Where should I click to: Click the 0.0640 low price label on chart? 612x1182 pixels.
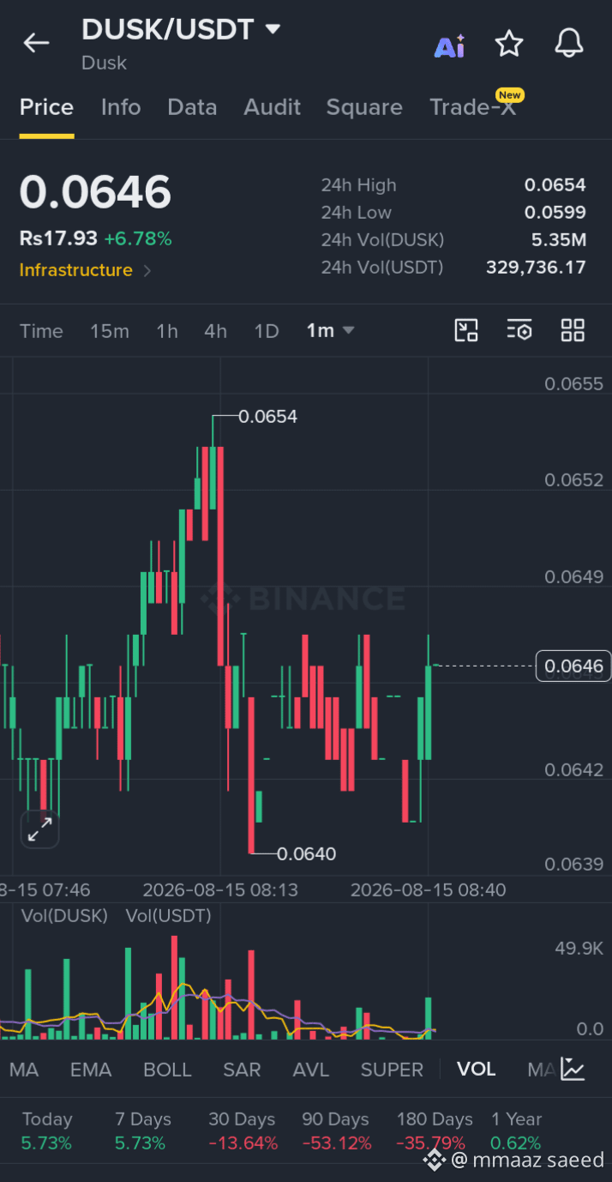(307, 853)
